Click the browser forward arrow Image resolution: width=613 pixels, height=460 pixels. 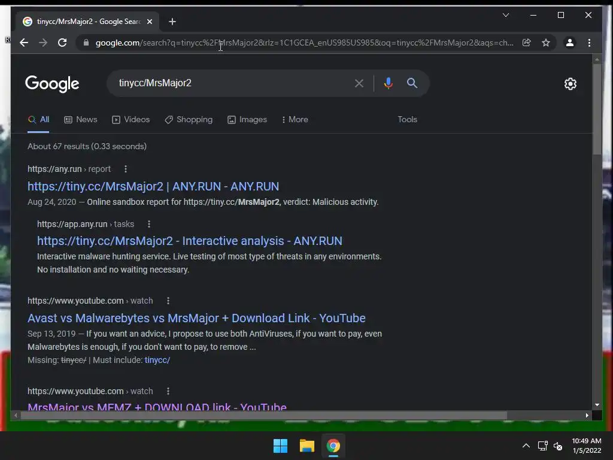(x=43, y=43)
